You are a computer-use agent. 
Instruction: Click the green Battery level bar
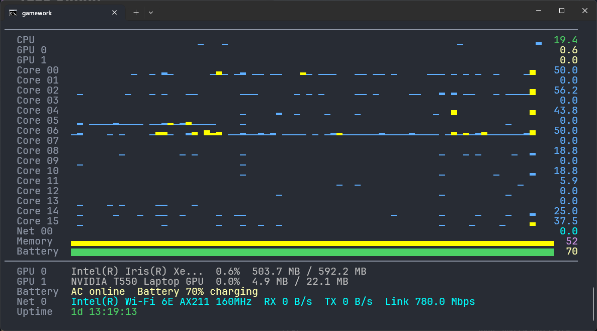[x=312, y=252]
